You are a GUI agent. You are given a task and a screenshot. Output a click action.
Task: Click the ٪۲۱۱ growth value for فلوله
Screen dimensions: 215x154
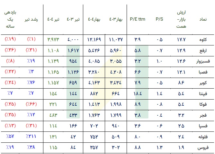coord(31,136)
